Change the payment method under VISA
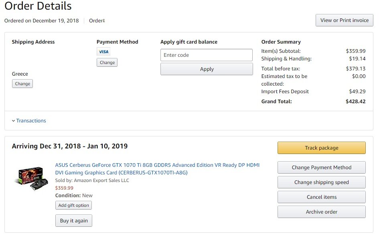The height and width of the screenshot is (236, 379). click(x=107, y=62)
